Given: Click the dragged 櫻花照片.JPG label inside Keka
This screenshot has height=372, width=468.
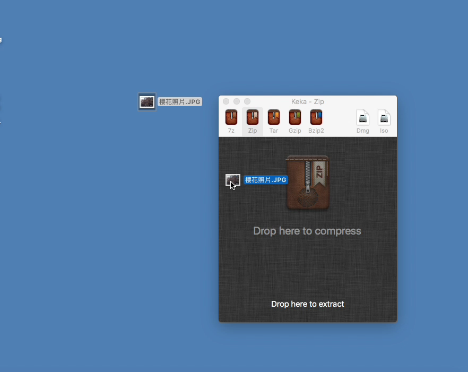Looking at the screenshot, I should point(266,180).
